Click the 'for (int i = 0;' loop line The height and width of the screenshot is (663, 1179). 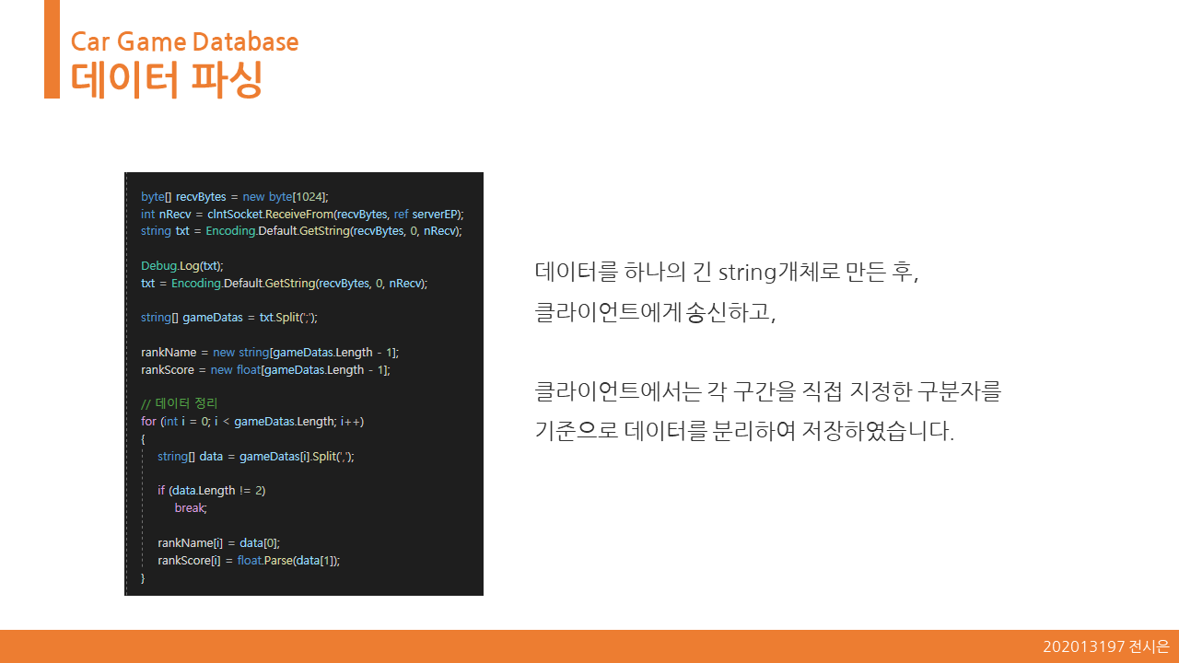[252, 422]
